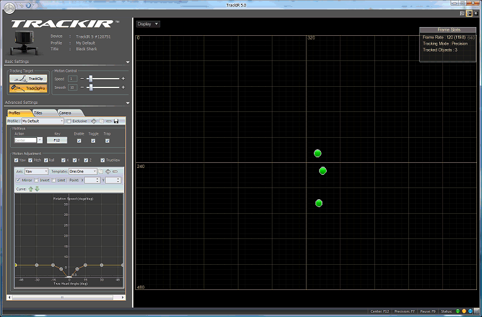Screen dimensions: 482x317
Task: Click the Point Y spinner field
Action: [x=113, y=181]
